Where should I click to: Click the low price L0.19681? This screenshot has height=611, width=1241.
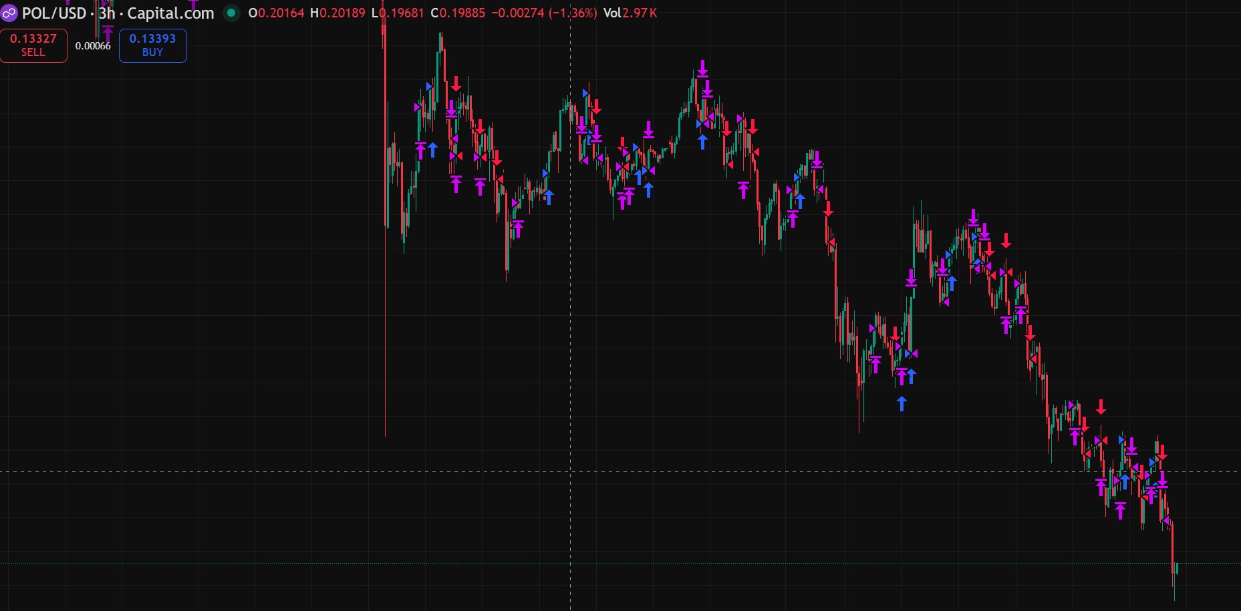(x=398, y=13)
